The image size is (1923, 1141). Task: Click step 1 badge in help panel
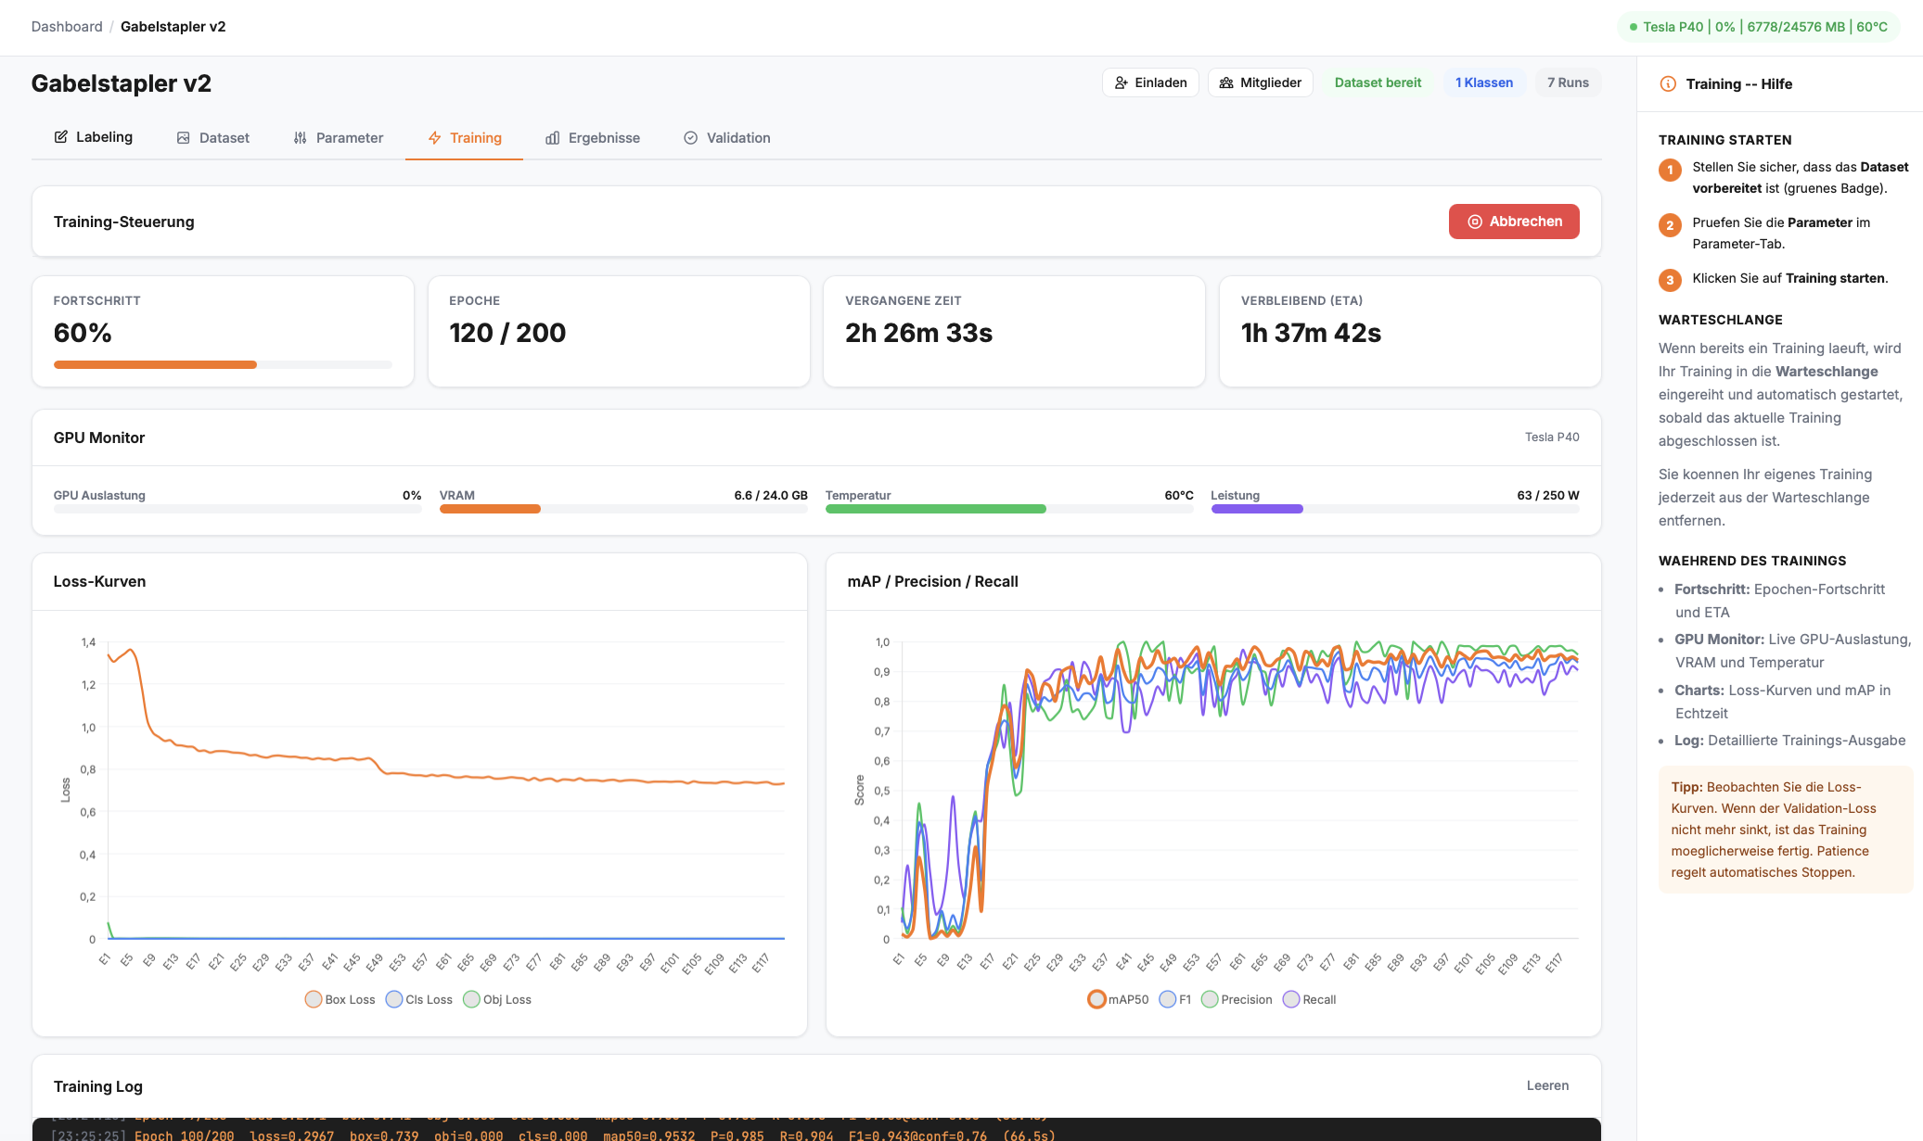click(x=1670, y=170)
